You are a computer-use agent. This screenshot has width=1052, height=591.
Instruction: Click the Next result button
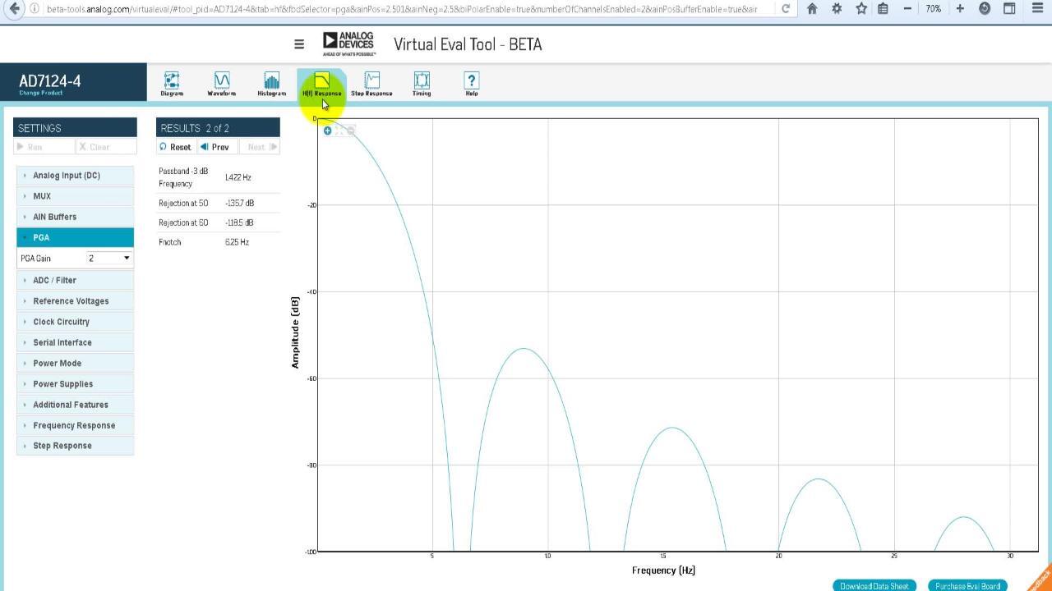[x=261, y=147]
